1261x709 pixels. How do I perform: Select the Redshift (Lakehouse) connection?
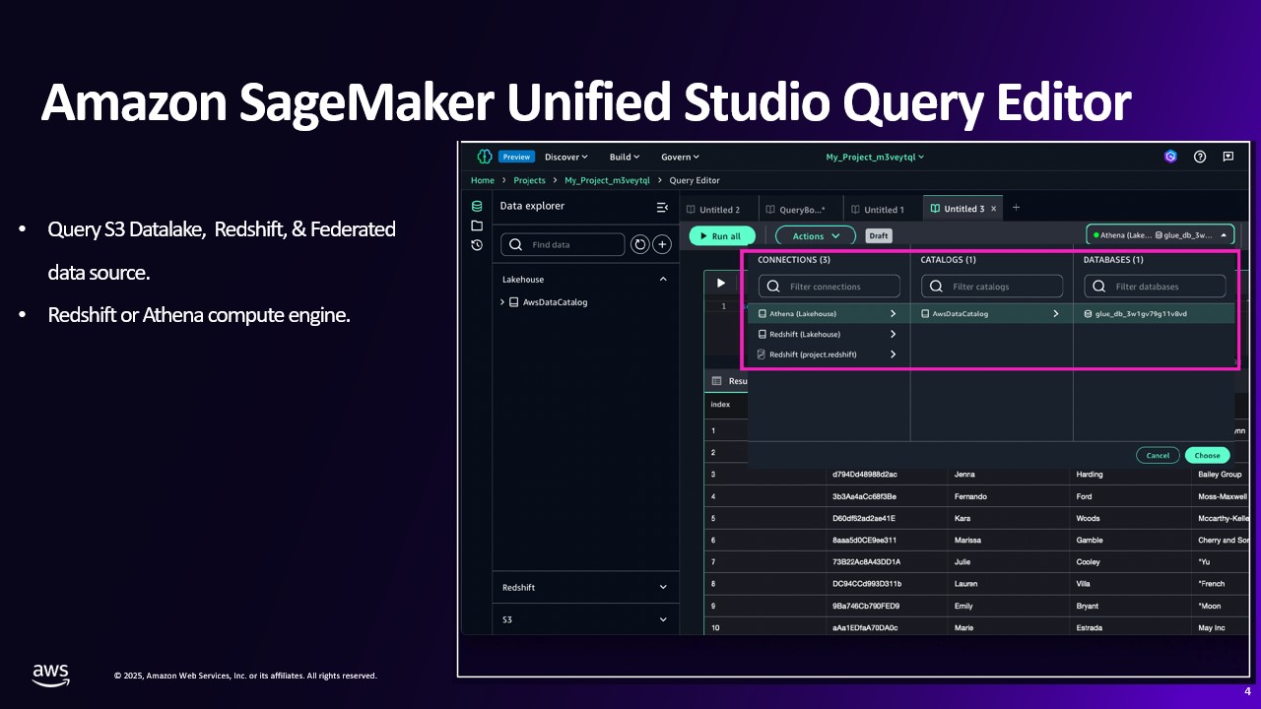coord(828,335)
